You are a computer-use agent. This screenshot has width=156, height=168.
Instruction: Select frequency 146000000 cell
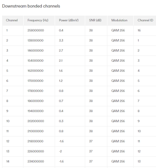click(36, 50)
